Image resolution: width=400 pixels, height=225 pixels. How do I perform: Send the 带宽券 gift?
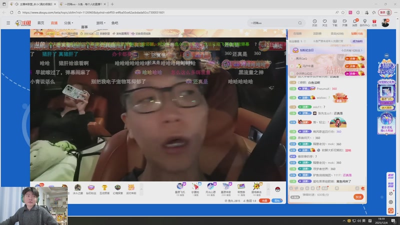pyautogui.click(x=241, y=189)
